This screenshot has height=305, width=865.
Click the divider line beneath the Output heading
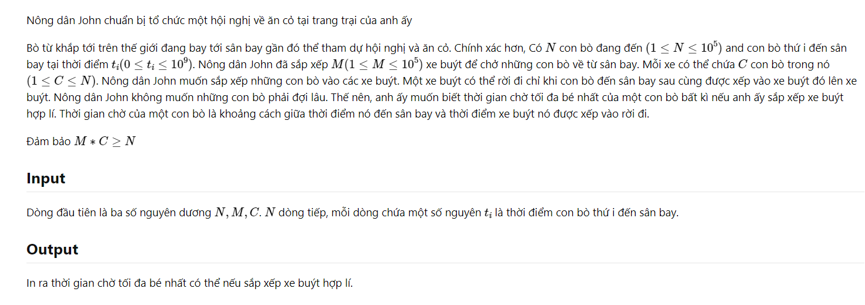445,263
